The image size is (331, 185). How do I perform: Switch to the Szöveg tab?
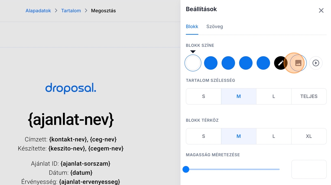pyautogui.click(x=215, y=27)
